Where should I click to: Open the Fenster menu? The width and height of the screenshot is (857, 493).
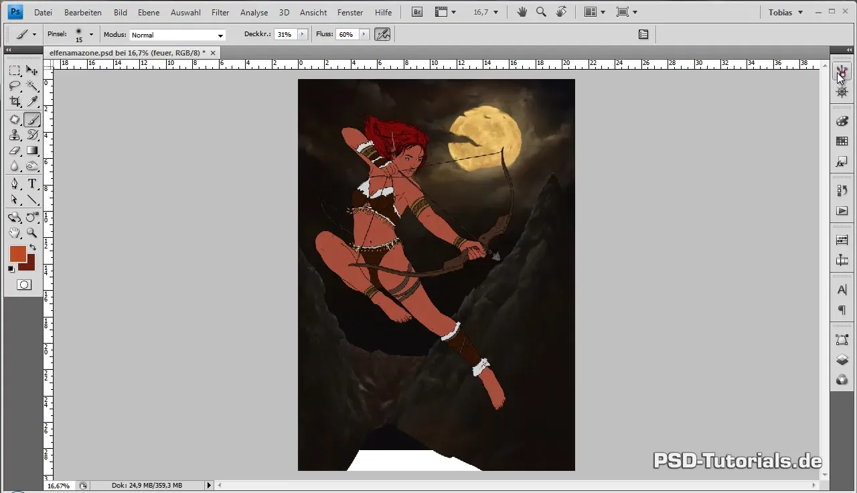[x=351, y=12]
